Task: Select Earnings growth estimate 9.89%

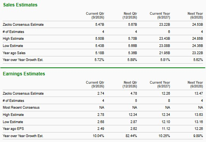Action: (198, 136)
